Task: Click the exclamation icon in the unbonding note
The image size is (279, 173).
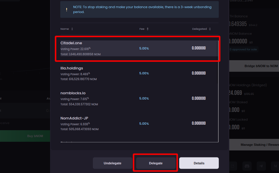Action: 67,10
